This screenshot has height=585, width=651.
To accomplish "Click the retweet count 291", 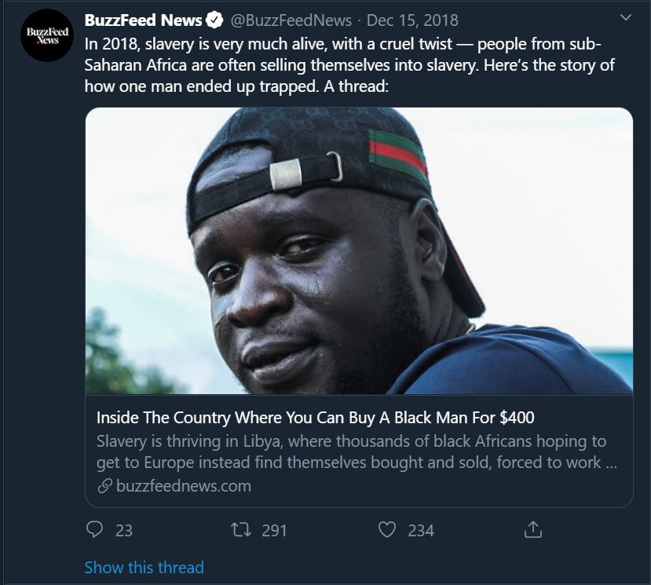I will [274, 531].
